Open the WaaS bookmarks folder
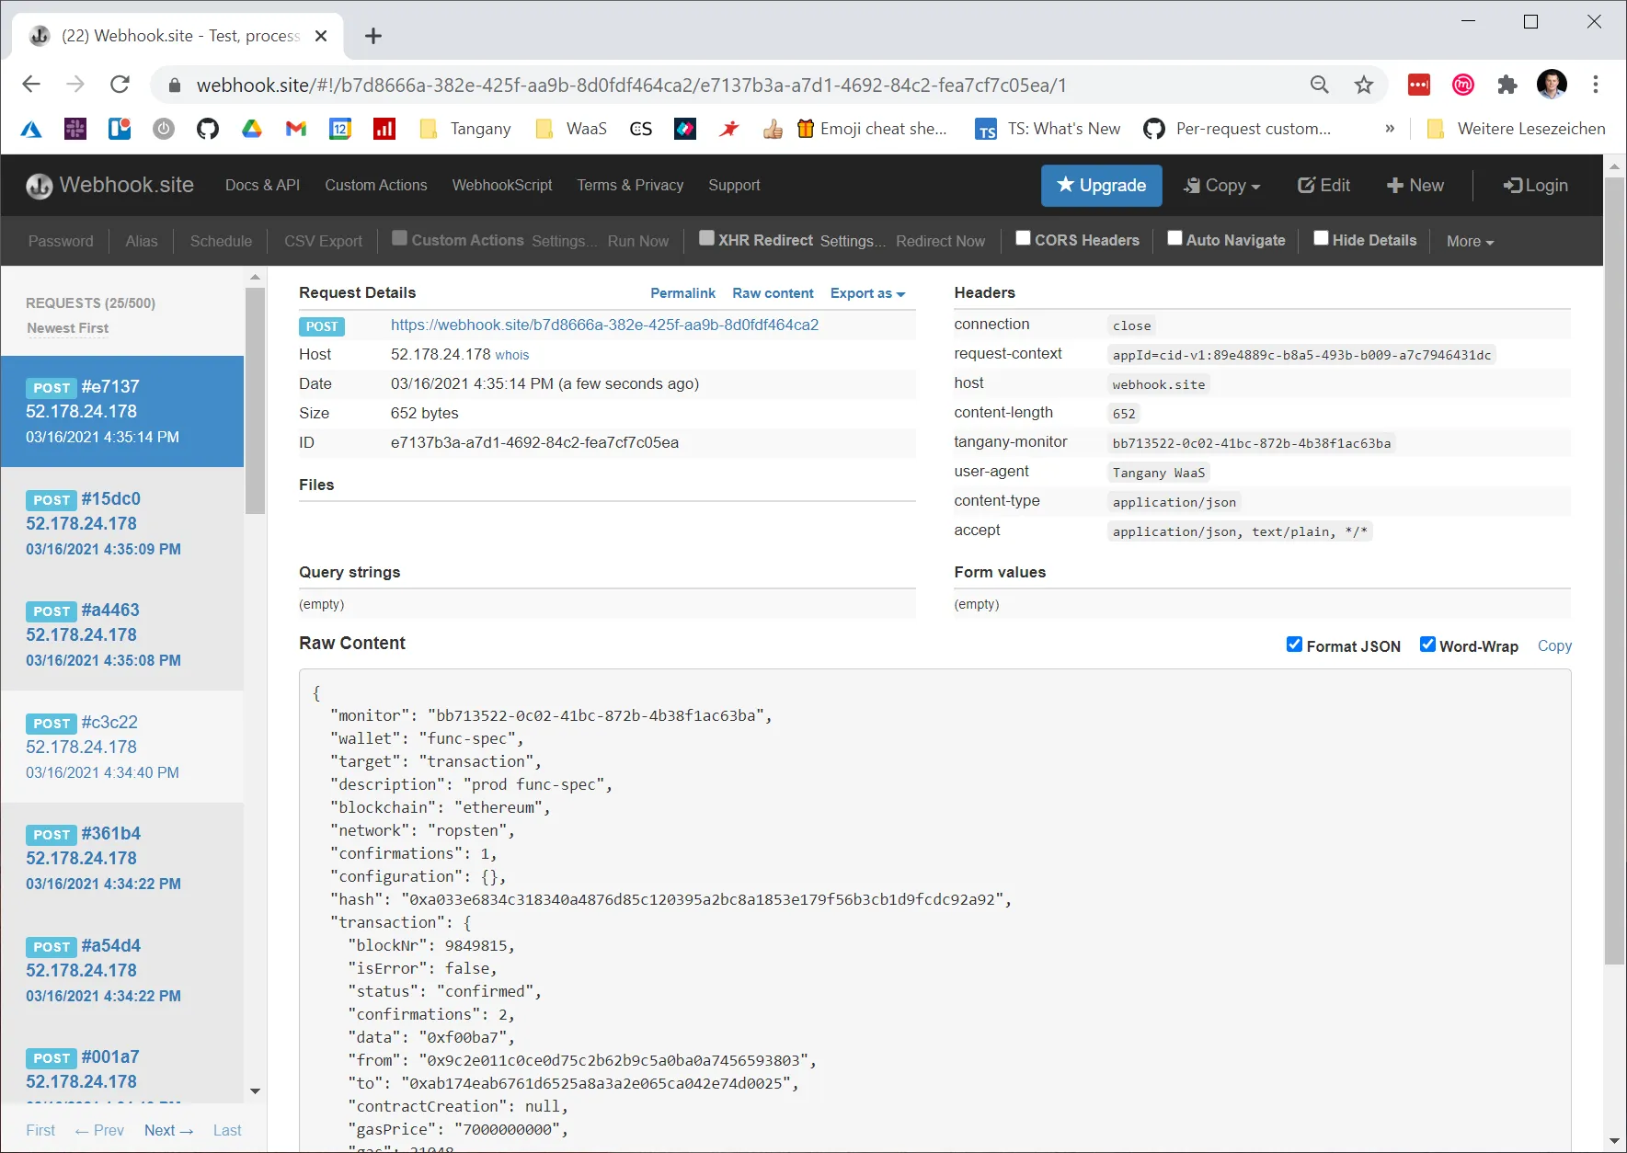Image resolution: width=1627 pixels, height=1153 pixels. click(571, 129)
